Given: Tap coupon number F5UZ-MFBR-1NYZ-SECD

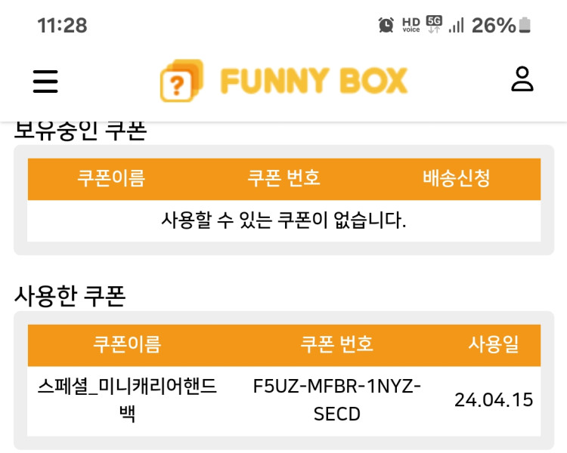Looking at the screenshot, I should point(337,400).
